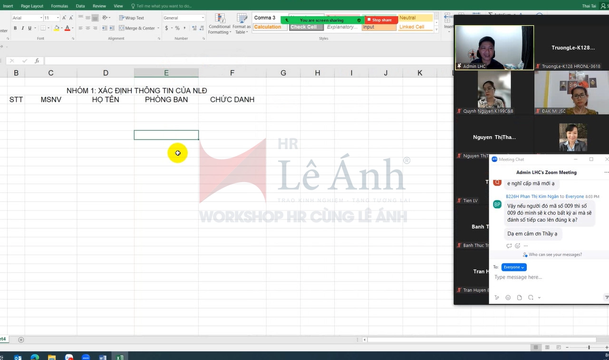Click the file attachment icon in chat

(x=519, y=298)
